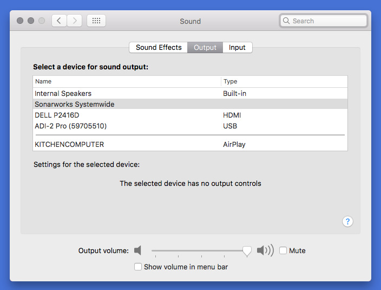Select KITCHENCOMPUTER AirPlay device
The height and width of the screenshot is (290, 381).
[x=190, y=144]
